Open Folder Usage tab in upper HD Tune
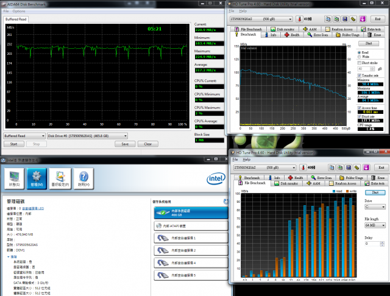The width and height of the screenshot is (390, 296). [x=348, y=35]
